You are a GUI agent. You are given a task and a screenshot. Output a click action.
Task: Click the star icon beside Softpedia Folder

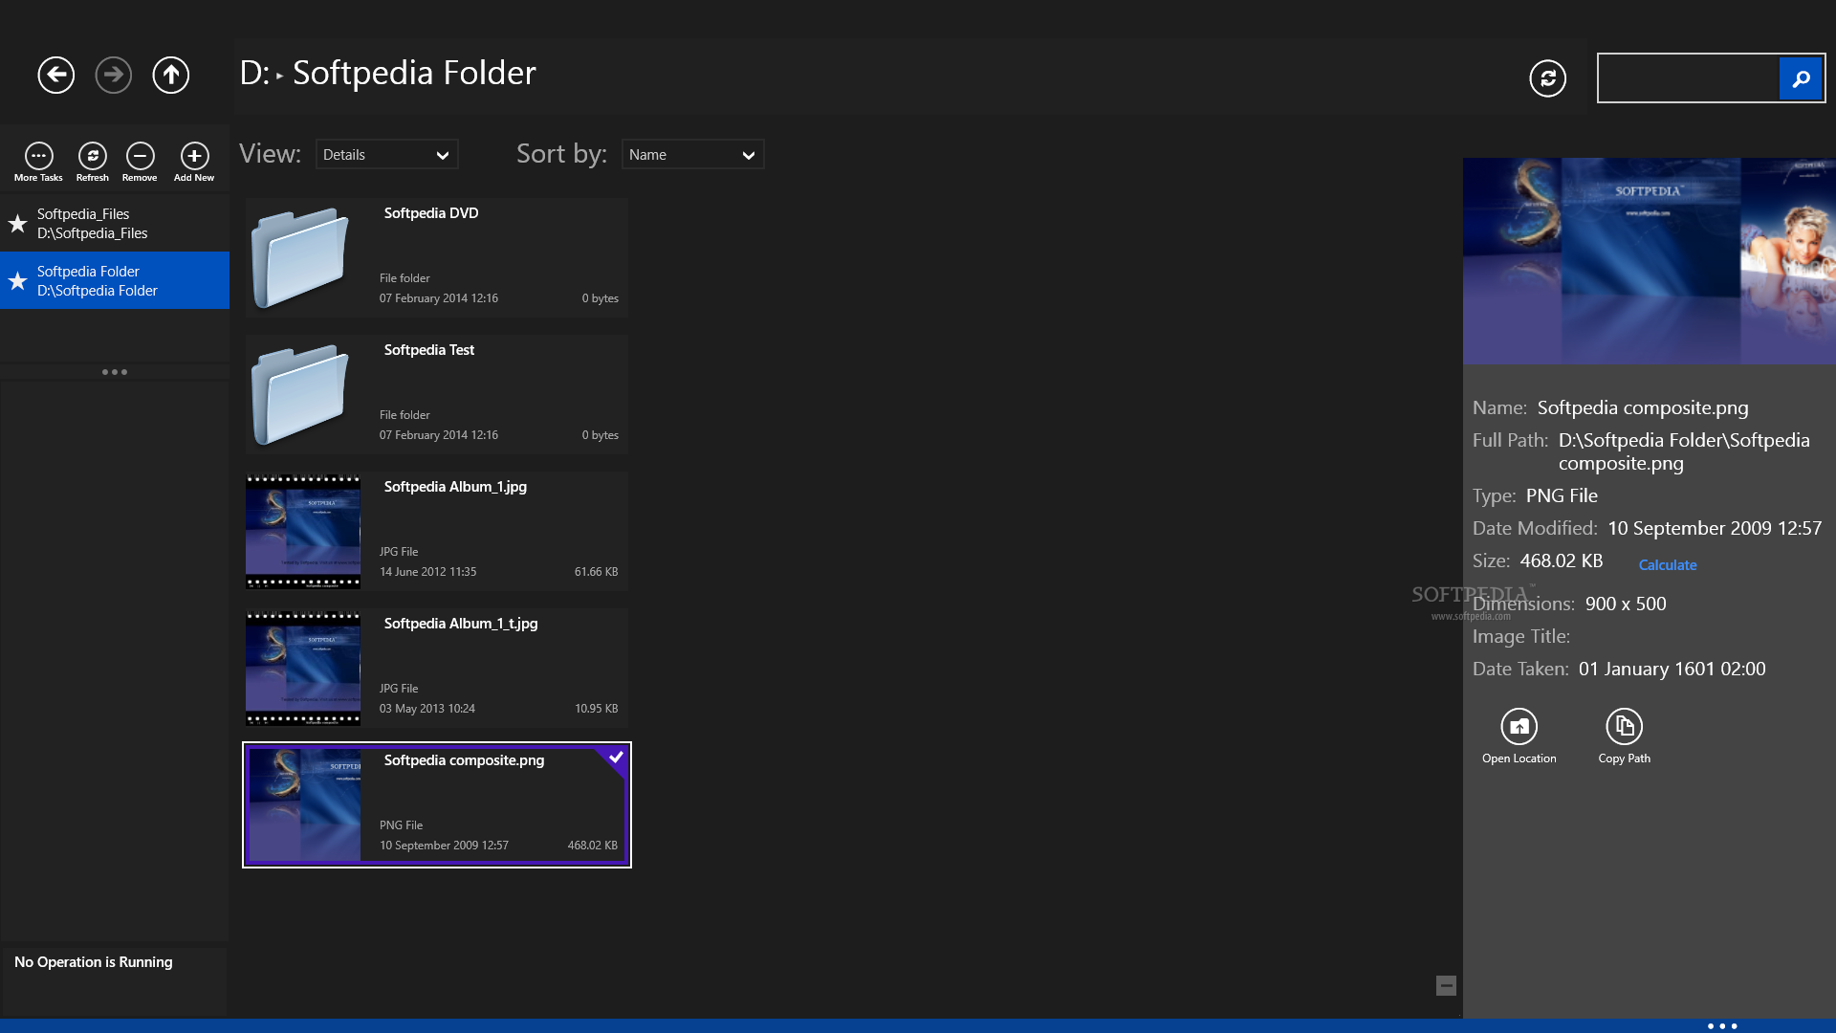(17, 281)
